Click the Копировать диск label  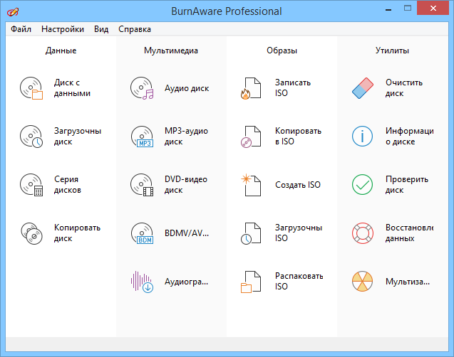pos(77,233)
